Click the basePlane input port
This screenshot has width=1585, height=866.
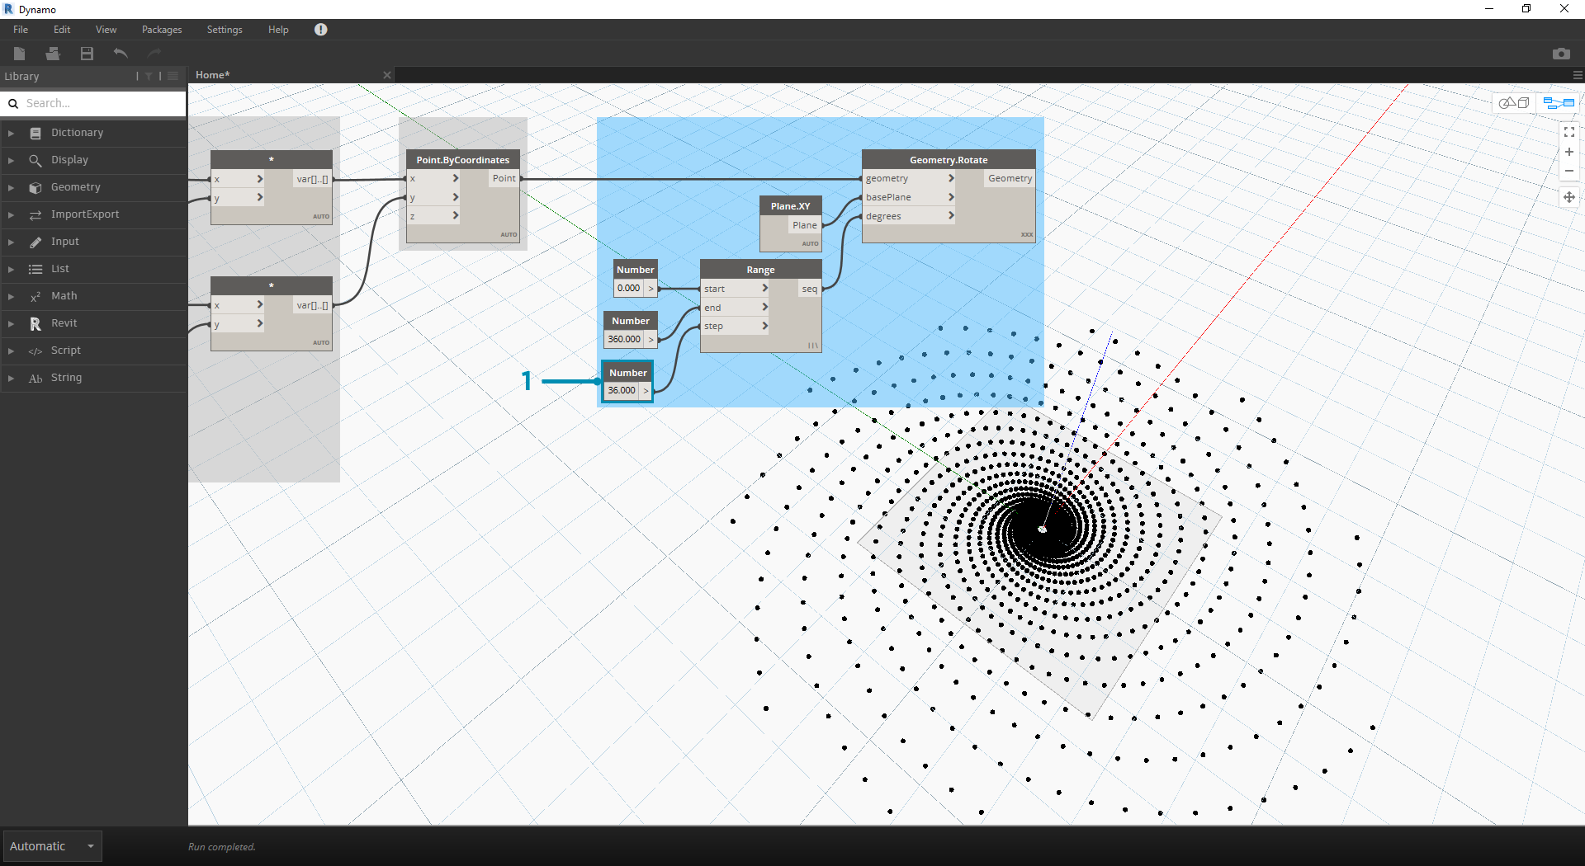point(909,198)
